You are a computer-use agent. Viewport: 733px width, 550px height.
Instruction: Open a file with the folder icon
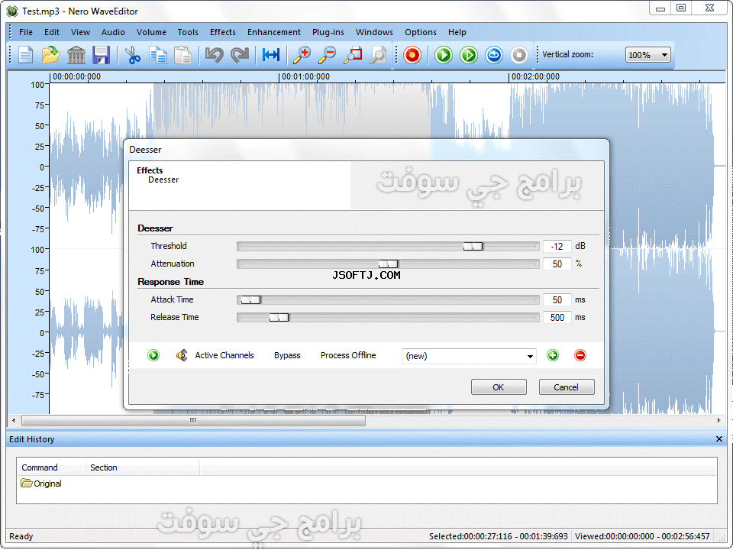pyautogui.click(x=50, y=55)
